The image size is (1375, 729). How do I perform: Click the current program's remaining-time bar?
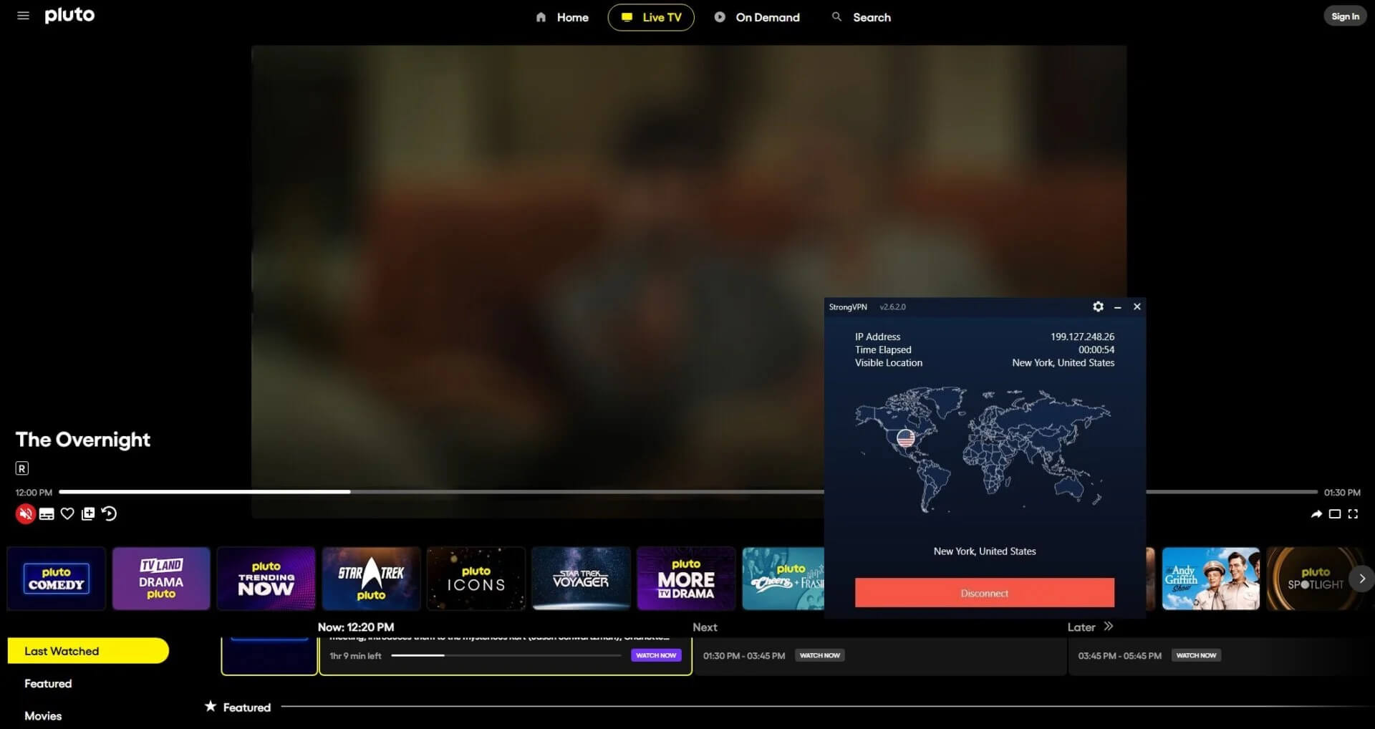506,655
